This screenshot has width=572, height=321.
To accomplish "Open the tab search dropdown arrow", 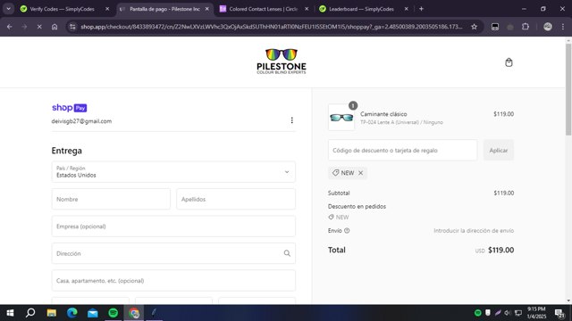I will tap(8, 9).
